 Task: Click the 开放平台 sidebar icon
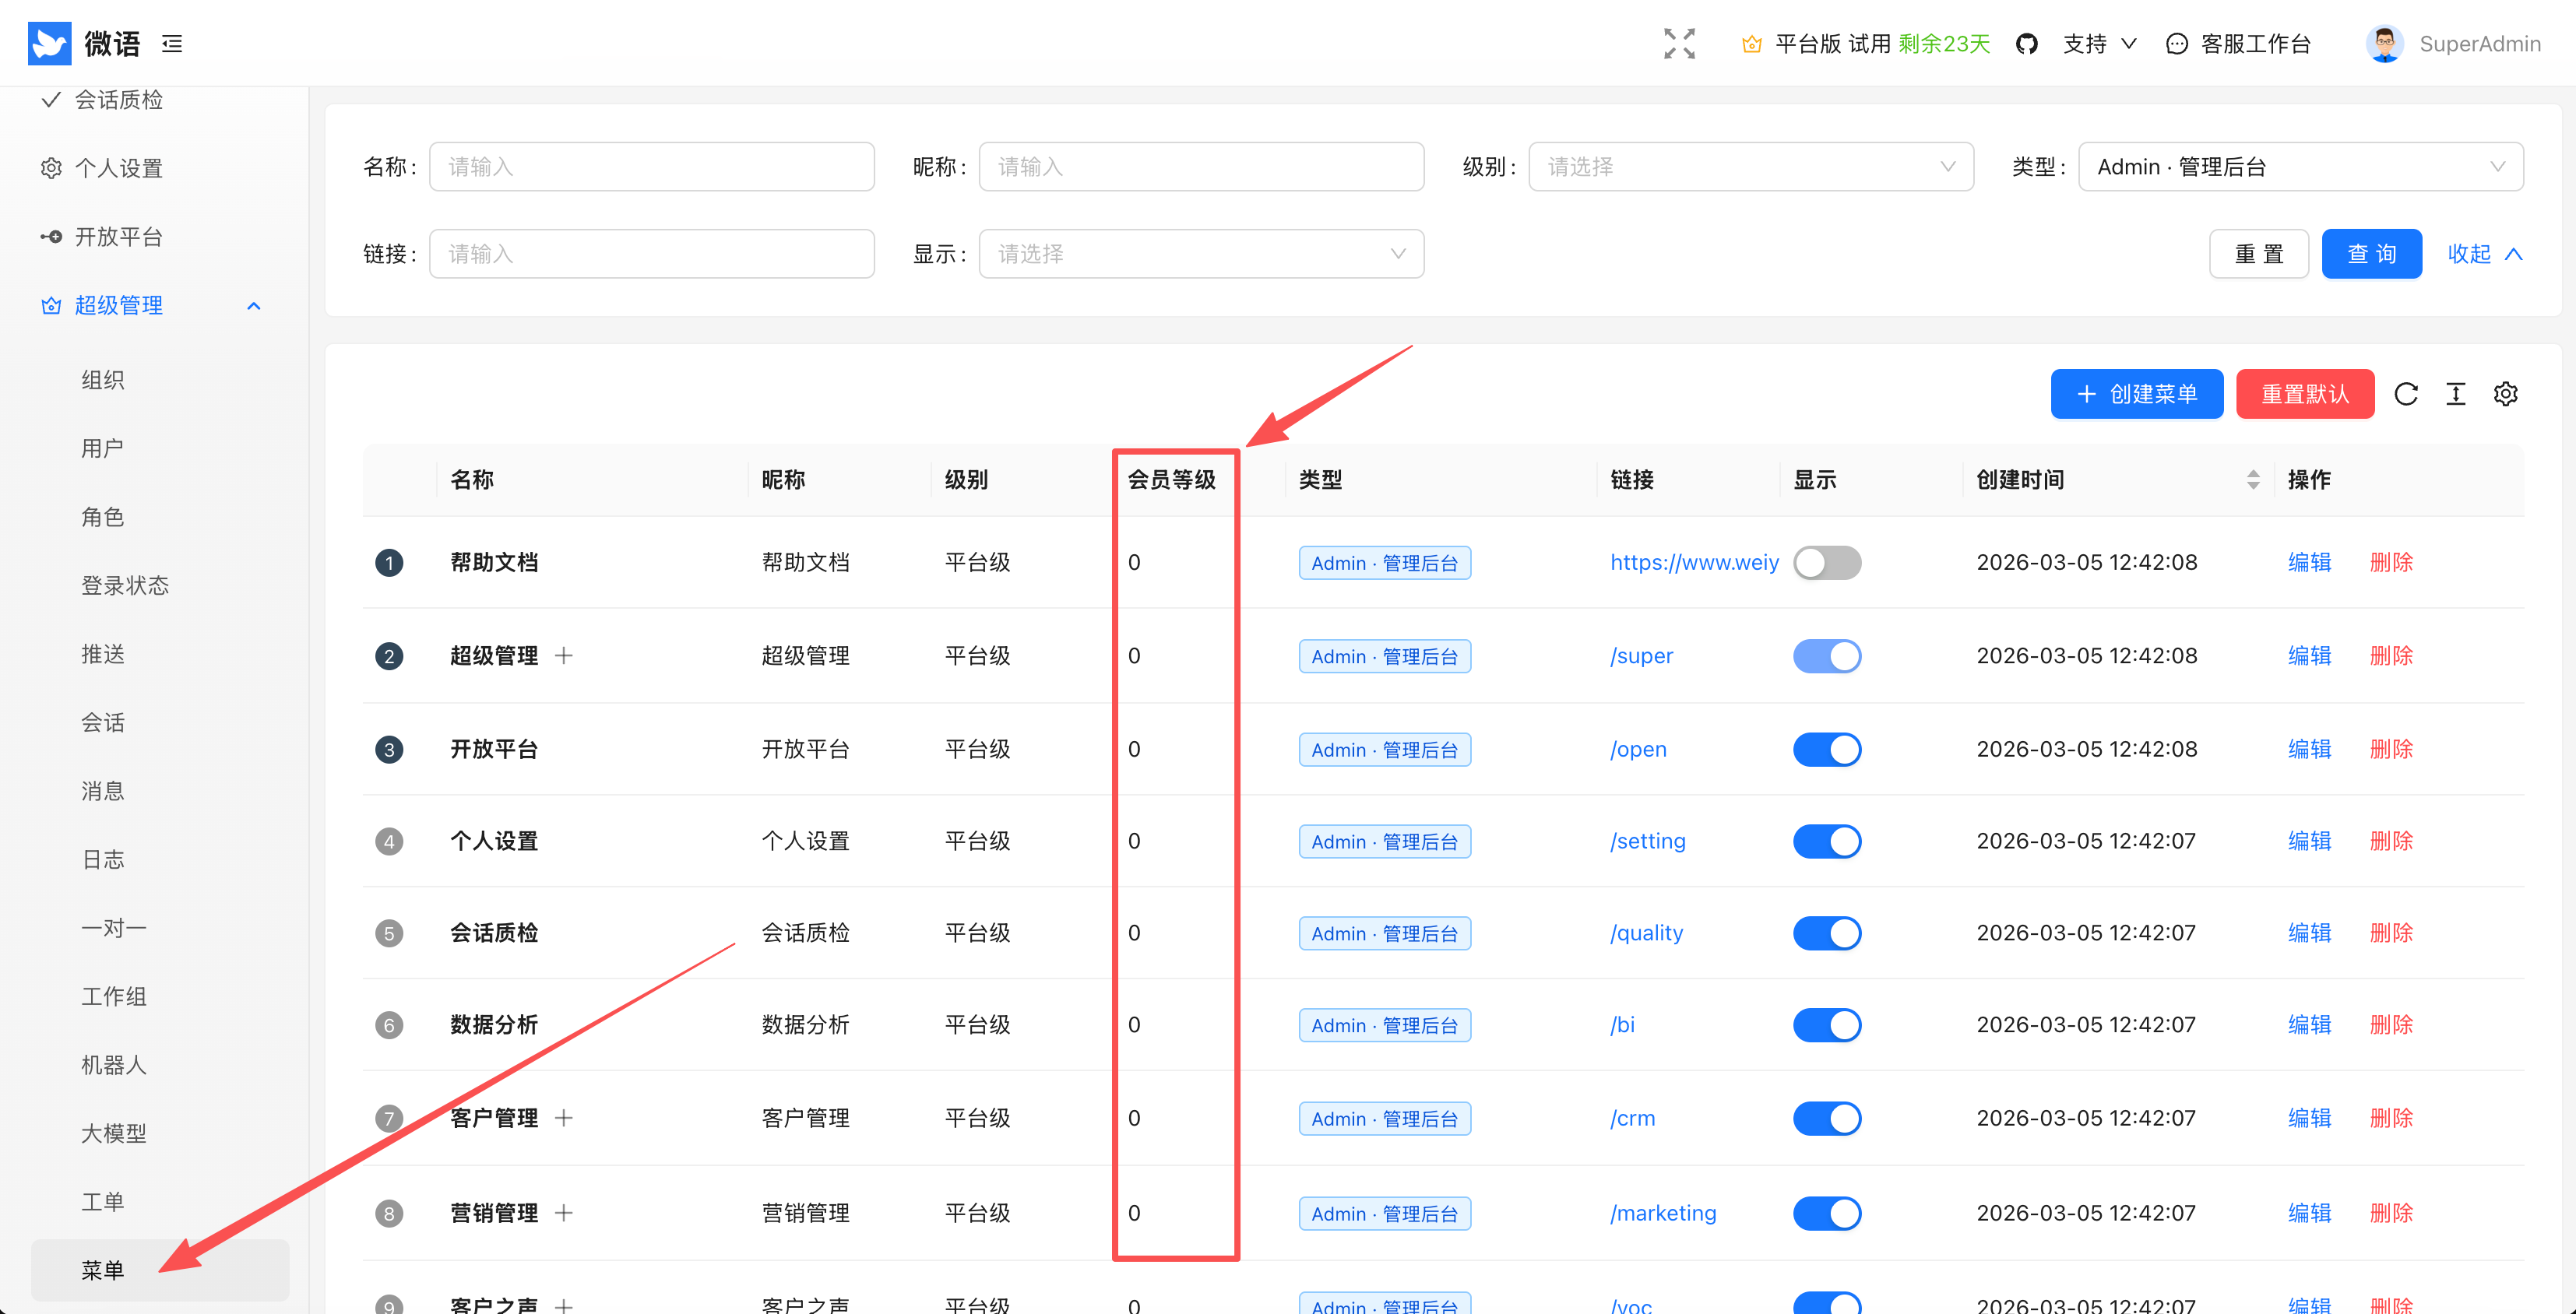point(51,237)
